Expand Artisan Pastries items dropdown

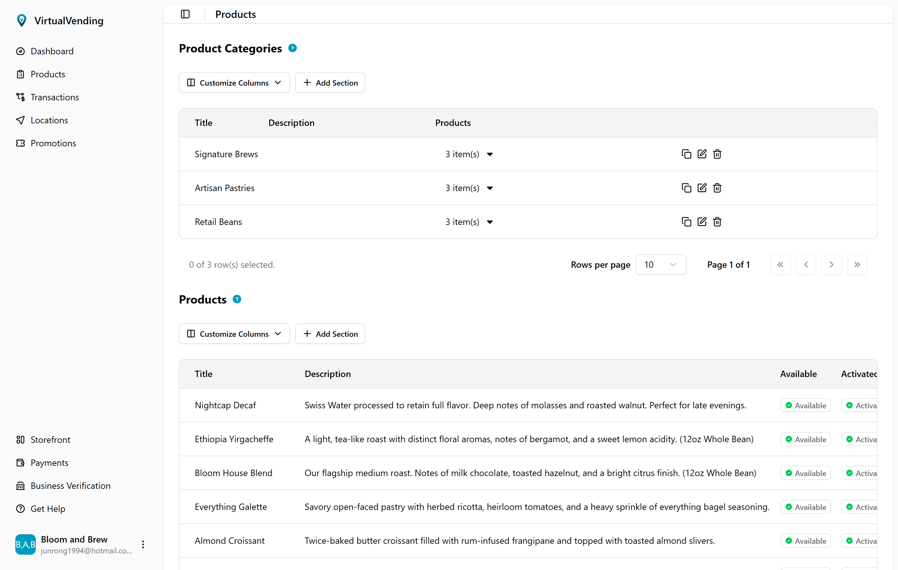click(490, 188)
